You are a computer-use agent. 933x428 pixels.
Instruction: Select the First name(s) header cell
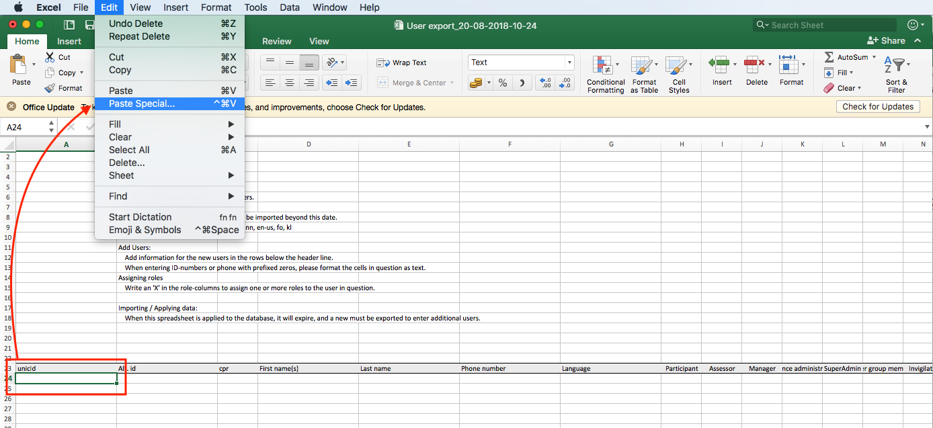(x=308, y=368)
